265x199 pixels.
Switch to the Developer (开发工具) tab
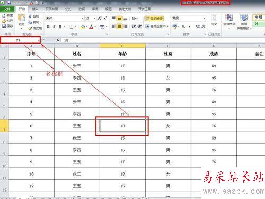[144, 9]
